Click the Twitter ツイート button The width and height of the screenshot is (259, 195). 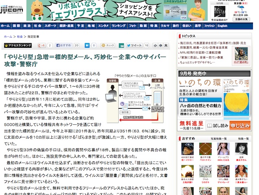pos(135,45)
